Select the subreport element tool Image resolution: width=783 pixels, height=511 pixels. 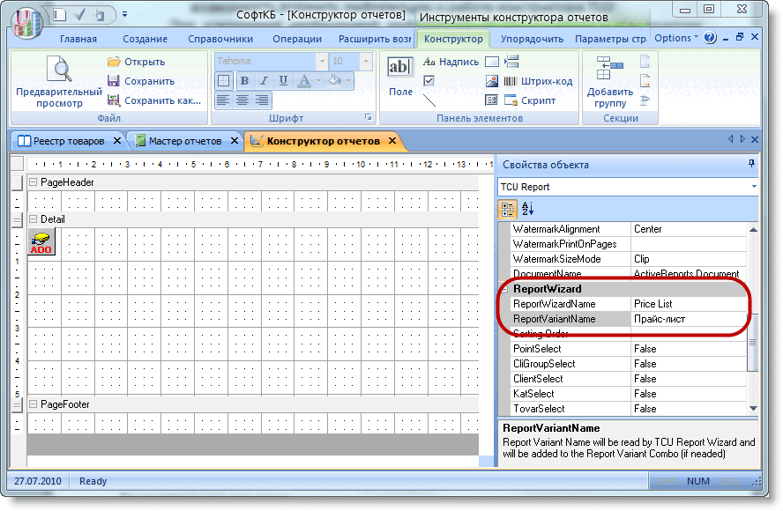(x=491, y=100)
